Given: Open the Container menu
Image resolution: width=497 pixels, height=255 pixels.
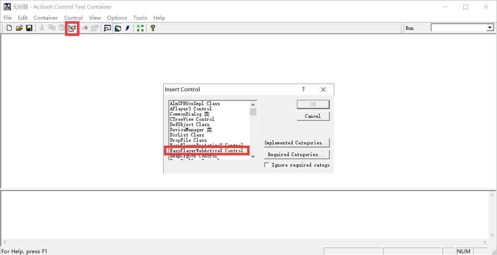Looking at the screenshot, I should coord(46,18).
